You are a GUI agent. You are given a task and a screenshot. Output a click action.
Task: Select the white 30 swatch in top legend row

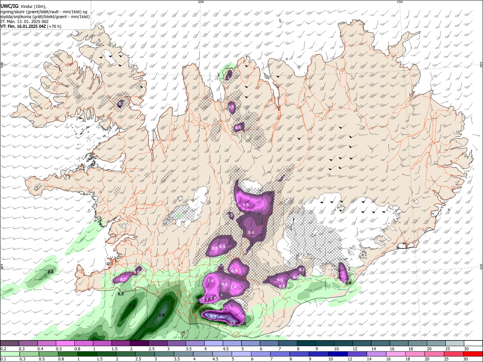(x=474, y=344)
